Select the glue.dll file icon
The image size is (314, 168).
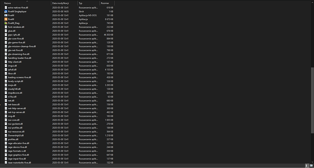[5, 31]
